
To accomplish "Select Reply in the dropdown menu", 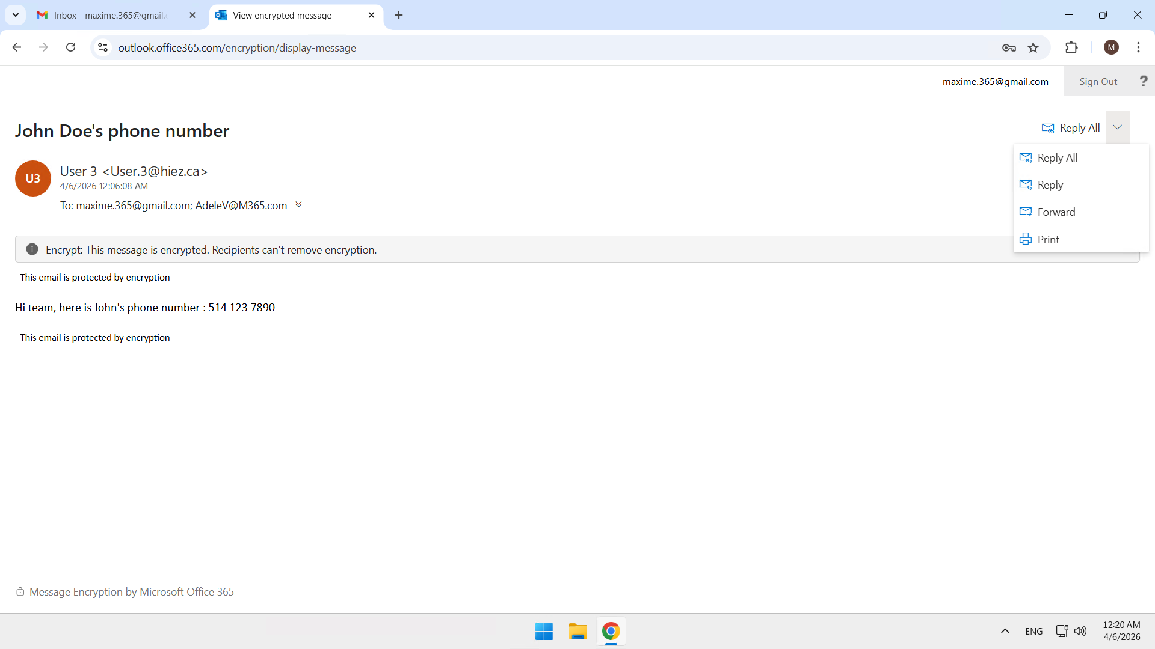I will (x=1050, y=185).
